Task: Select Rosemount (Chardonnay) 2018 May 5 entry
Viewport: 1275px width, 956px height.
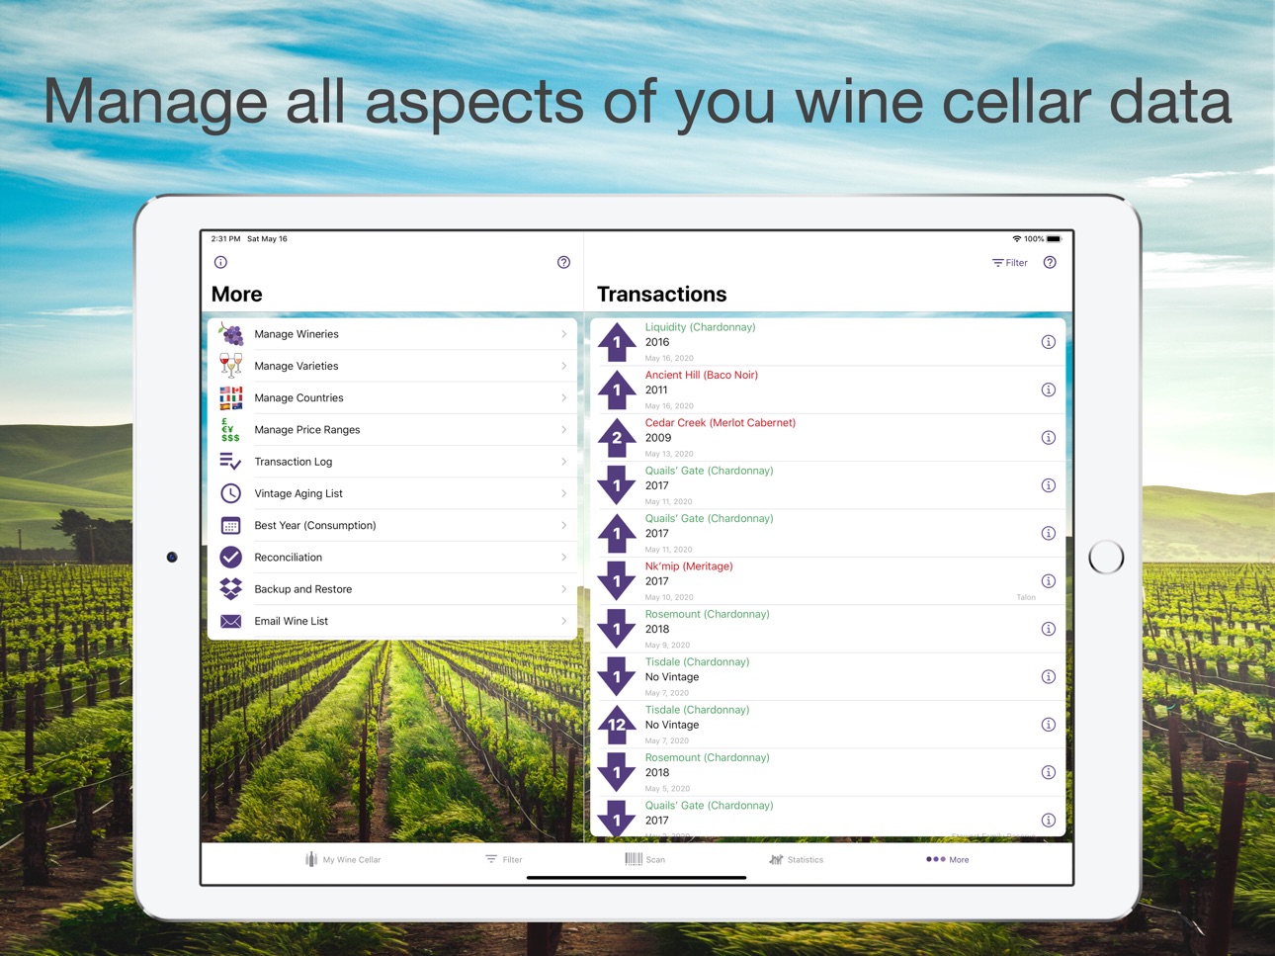Action: coord(828,772)
